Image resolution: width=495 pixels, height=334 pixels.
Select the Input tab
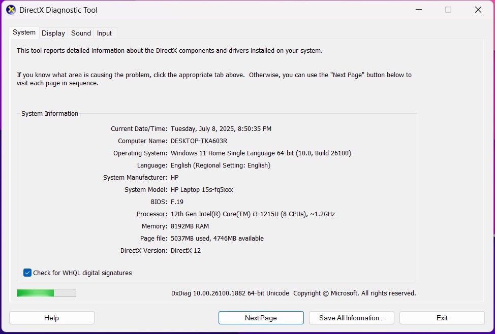click(104, 33)
